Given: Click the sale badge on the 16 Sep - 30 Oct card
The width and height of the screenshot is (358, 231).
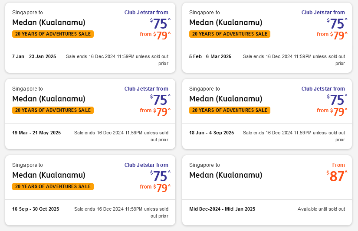Looking at the screenshot, I should pos(53,186).
